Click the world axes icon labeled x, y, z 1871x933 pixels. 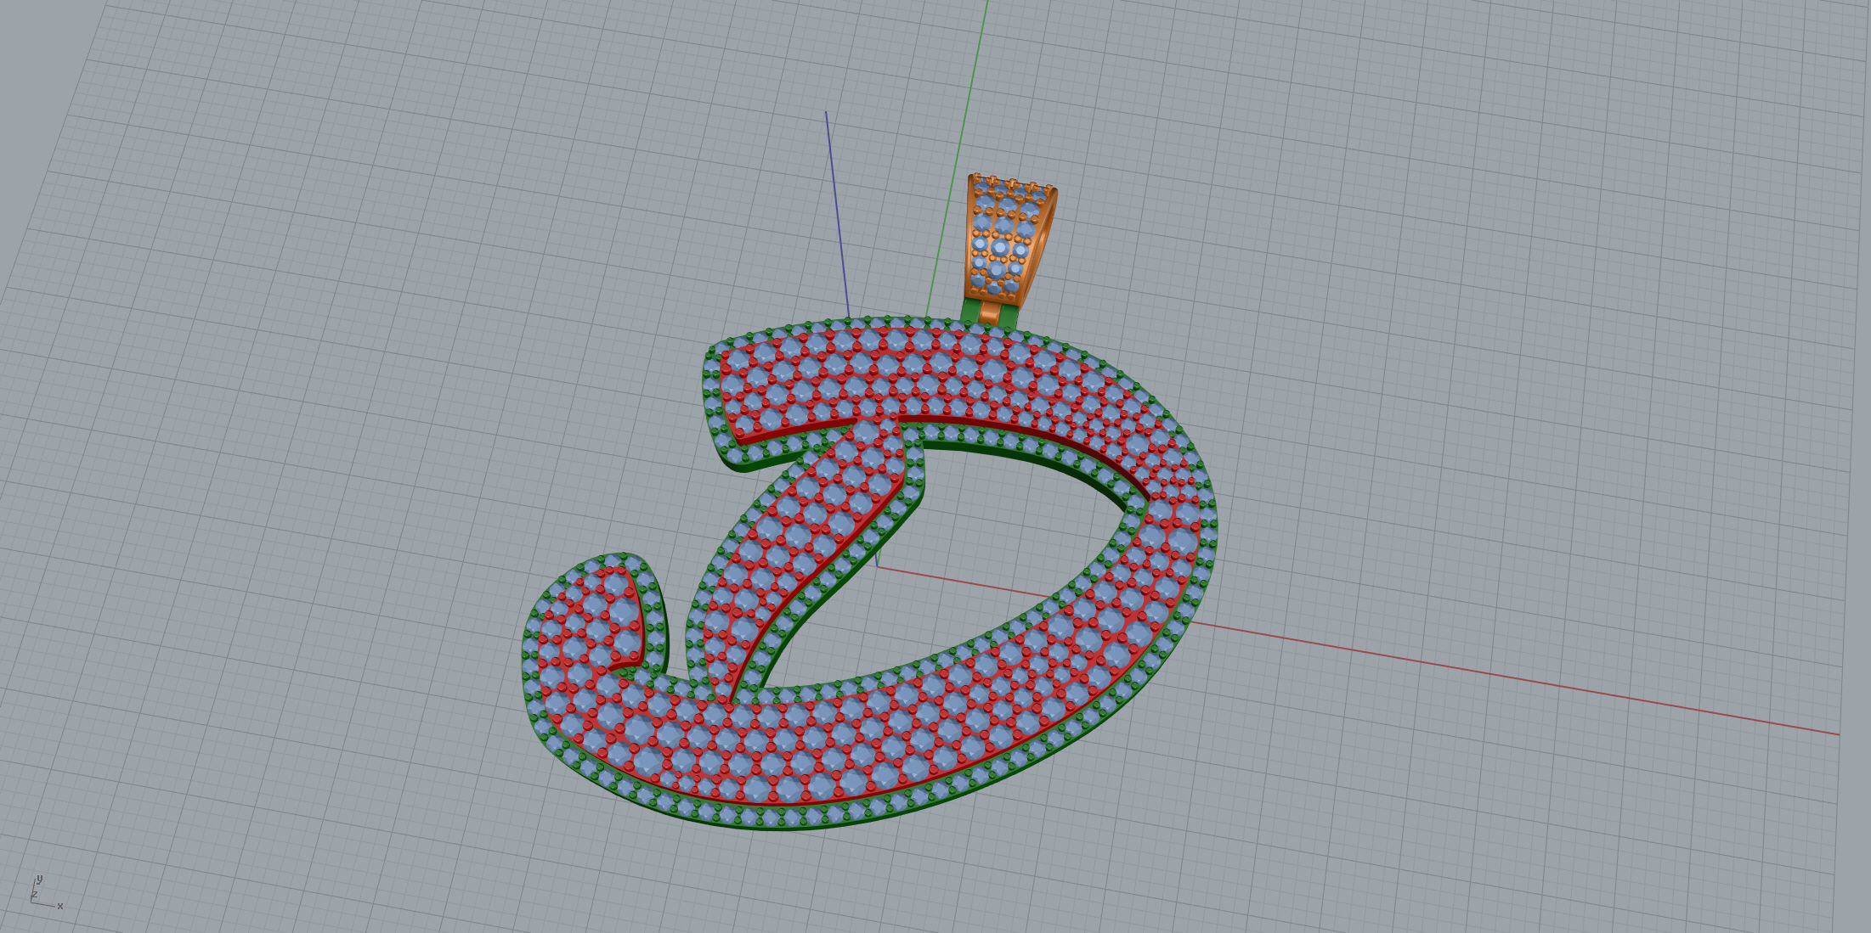[47, 891]
